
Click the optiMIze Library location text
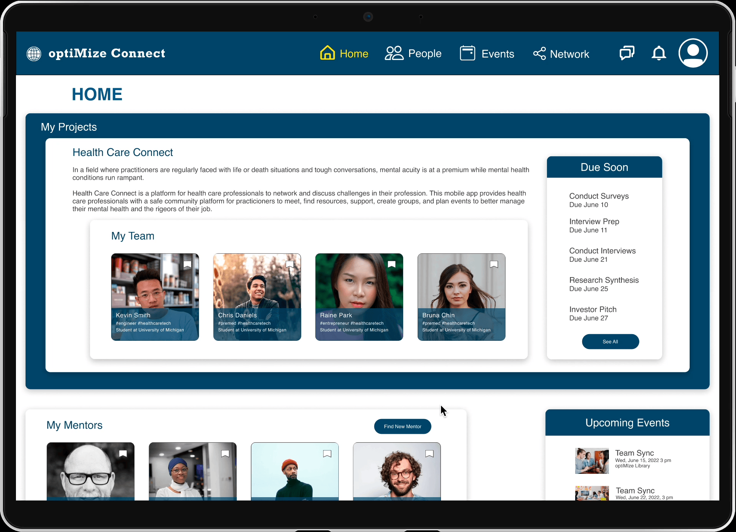click(x=632, y=466)
